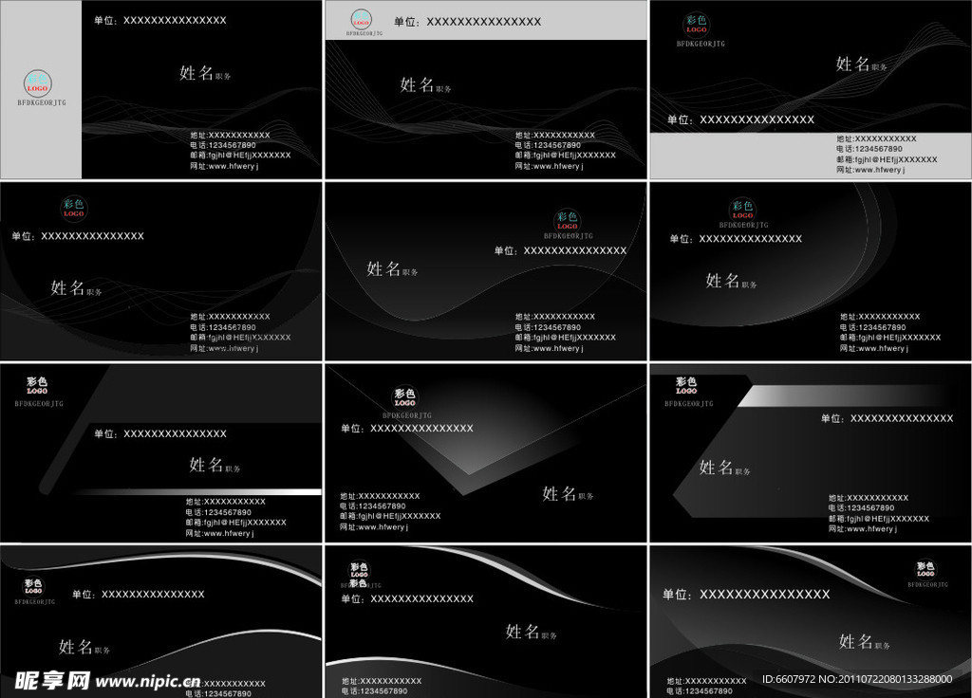Screen dimensions: 972x698
Task: Click the 电话 line on the glowing diamond card
Action: 372,506
